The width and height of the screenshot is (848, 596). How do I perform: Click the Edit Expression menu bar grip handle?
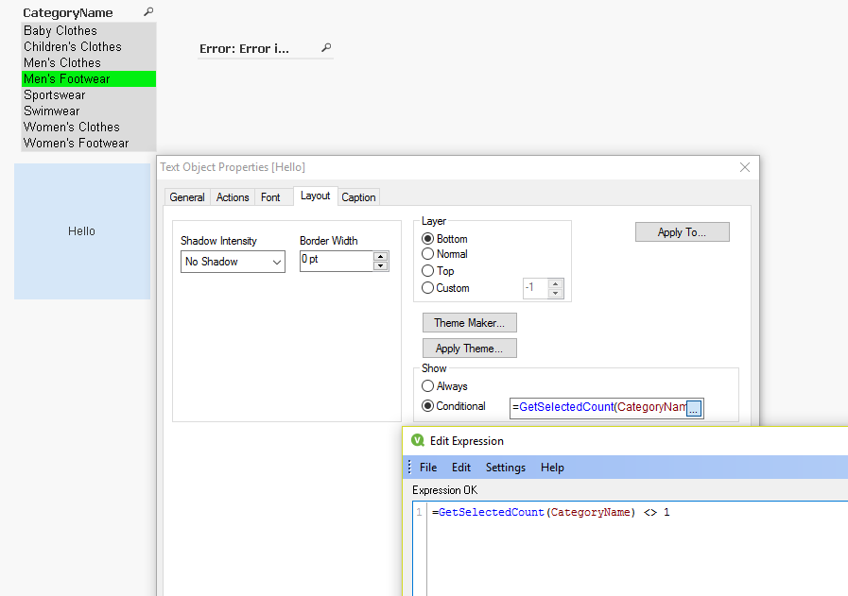pos(409,468)
